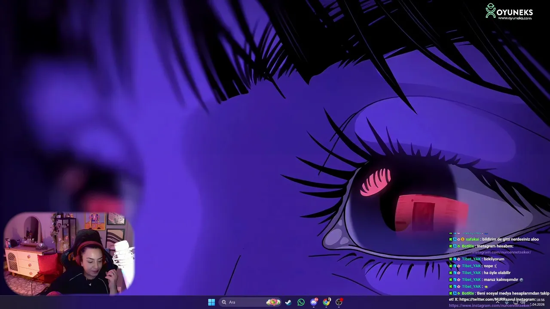Click the 'maruz kalmışımdır' chat message
Image resolution: width=550 pixels, height=309 pixels.
[486, 280]
